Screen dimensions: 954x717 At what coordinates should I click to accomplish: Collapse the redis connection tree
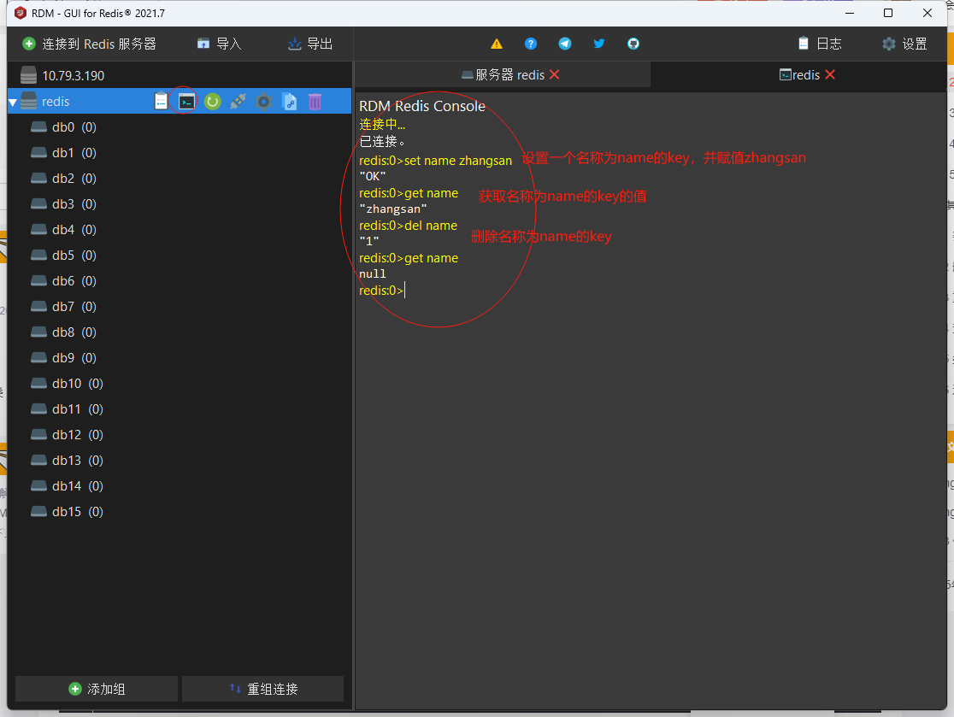12,103
